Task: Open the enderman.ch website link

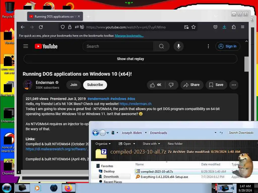Action: tap(135, 104)
